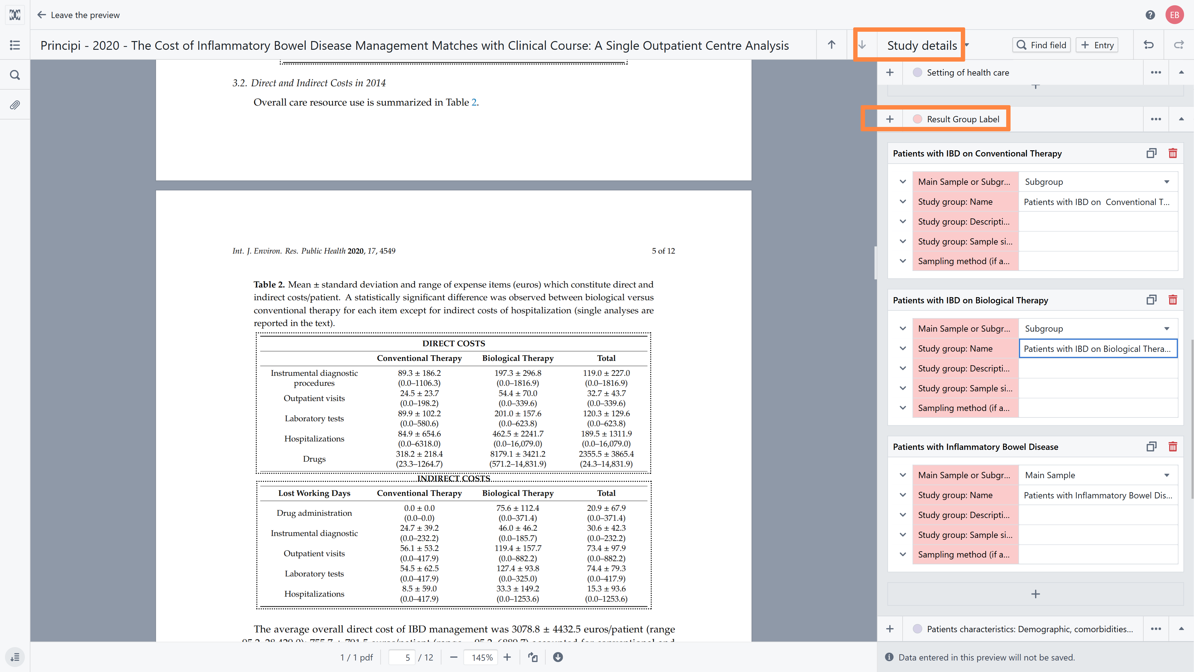
Task: Open more options for Result Group Label
Action: (1156, 119)
